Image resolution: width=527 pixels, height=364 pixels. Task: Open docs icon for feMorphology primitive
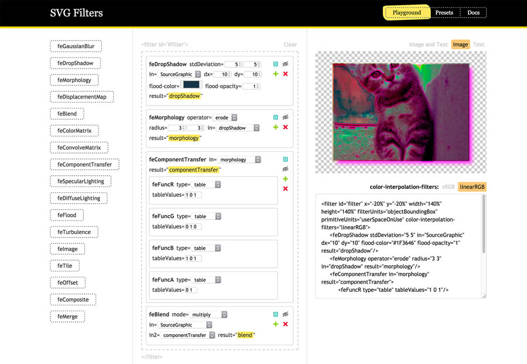[276, 117]
